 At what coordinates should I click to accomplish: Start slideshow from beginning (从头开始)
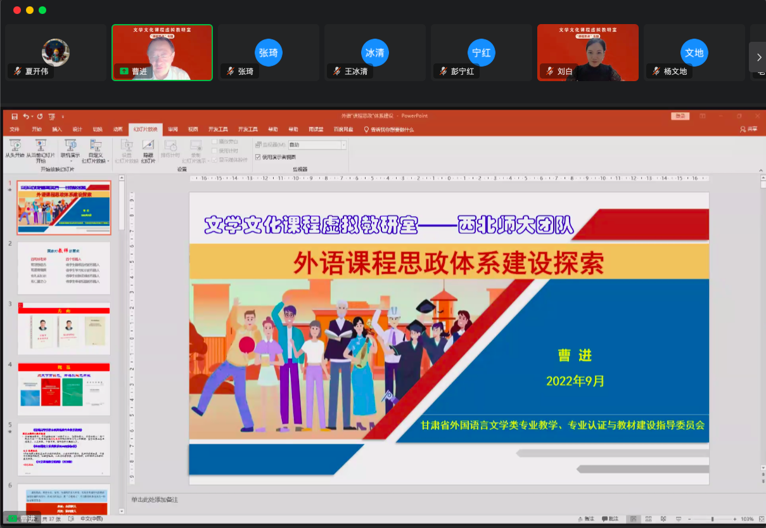(14, 146)
